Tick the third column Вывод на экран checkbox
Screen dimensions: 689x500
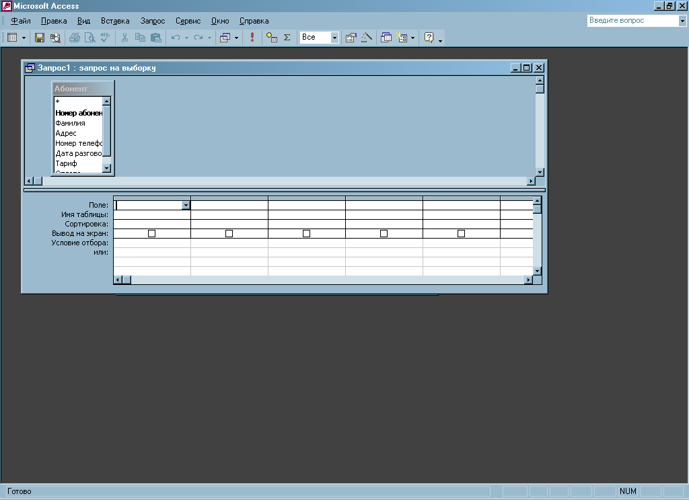pos(306,234)
